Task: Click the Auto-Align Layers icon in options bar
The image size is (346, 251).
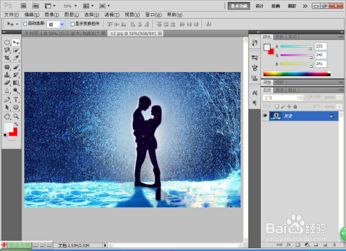Action: pos(208,24)
